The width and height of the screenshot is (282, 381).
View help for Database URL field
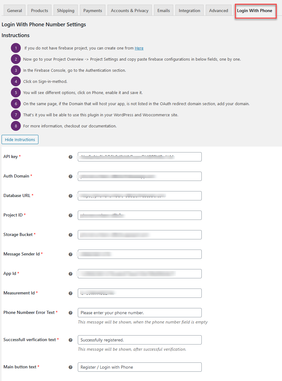(71, 196)
